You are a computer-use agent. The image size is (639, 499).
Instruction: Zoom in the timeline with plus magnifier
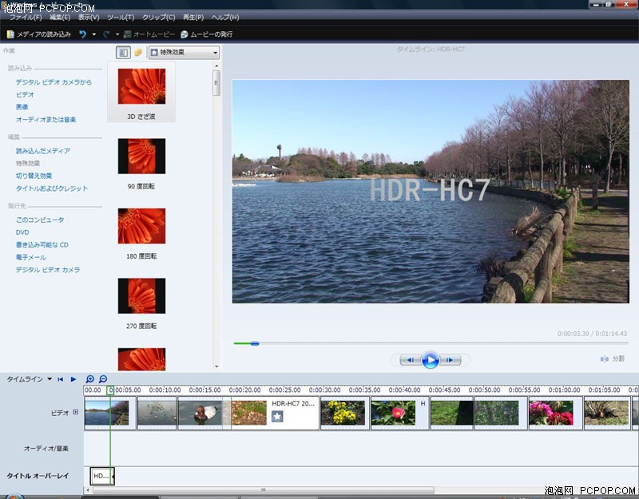coord(90,379)
